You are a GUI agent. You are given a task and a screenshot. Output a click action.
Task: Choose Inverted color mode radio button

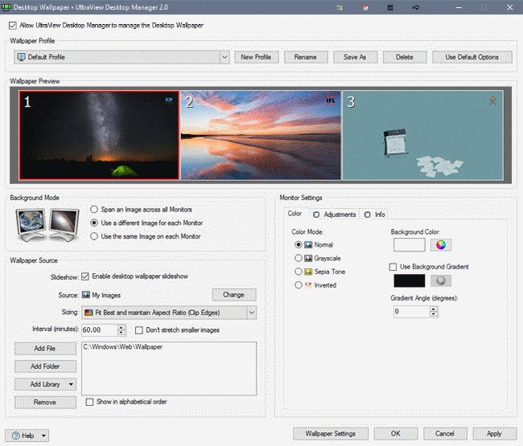click(299, 284)
